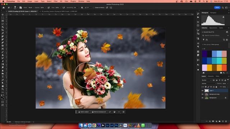Switch to the Channels tab
The height and width of the screenshot is (129, 230).
(211, 76)
